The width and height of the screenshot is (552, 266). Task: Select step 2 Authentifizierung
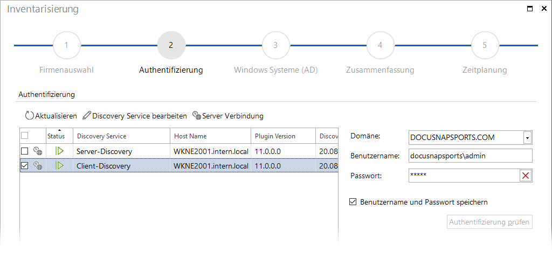pyautogui.click(x=171, y=45)
